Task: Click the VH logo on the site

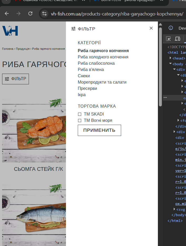Action: [x=10, y=31]
